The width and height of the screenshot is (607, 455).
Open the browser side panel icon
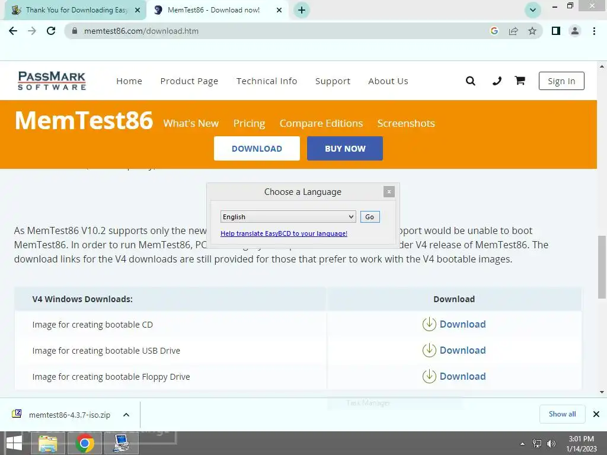(x=556, y=31)
